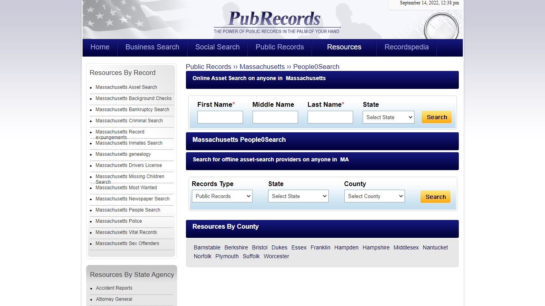Open Recordspedia from navigation bar
This screenshot has height=306, width=545.
(x=407, y=47)
